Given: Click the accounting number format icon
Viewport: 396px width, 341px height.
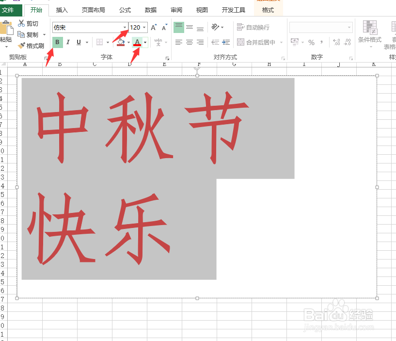Looking at the screenshot, I should point(295,42).
